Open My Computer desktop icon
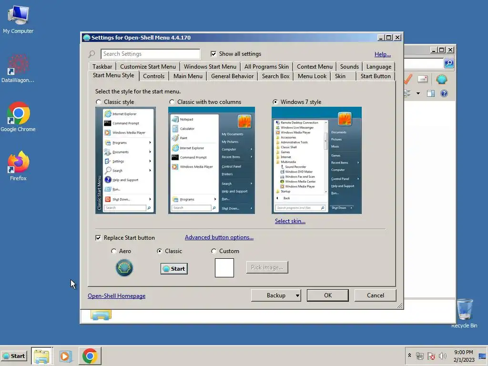The width and height of the screenshot is (488, 366). pyautogui.click(x=18, y=20)
